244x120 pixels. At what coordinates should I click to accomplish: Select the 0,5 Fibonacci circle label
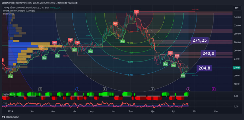point(131,53)
